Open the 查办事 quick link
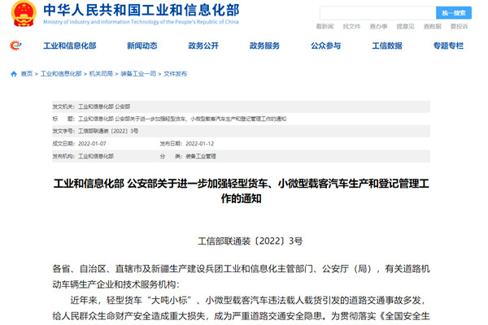 click(x=378, y=27)
